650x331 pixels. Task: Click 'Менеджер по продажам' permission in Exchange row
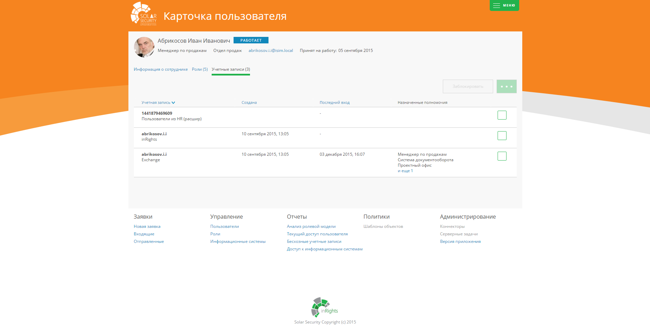click(x=422, y=154)
